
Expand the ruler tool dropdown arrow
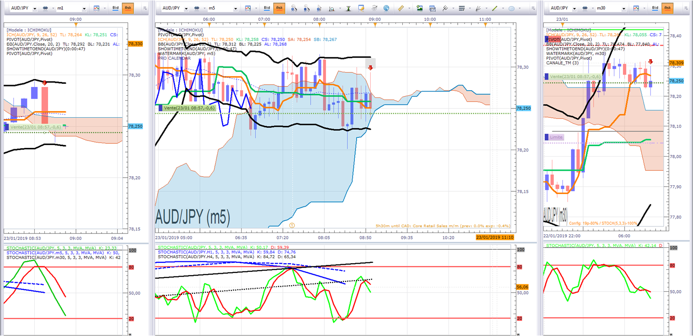[409, 9]
